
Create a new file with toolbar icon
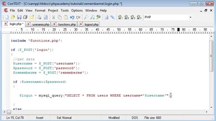coord(7,17)
